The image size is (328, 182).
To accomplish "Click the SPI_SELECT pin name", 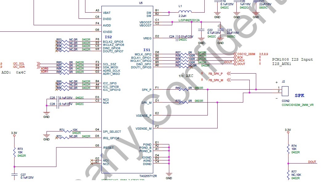I will tap(112, 131).
